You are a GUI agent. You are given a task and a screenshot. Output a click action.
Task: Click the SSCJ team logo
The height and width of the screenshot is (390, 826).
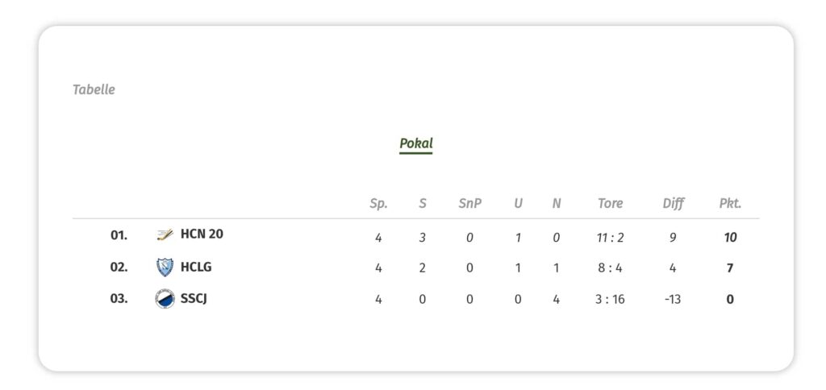[x=165, y=299]
